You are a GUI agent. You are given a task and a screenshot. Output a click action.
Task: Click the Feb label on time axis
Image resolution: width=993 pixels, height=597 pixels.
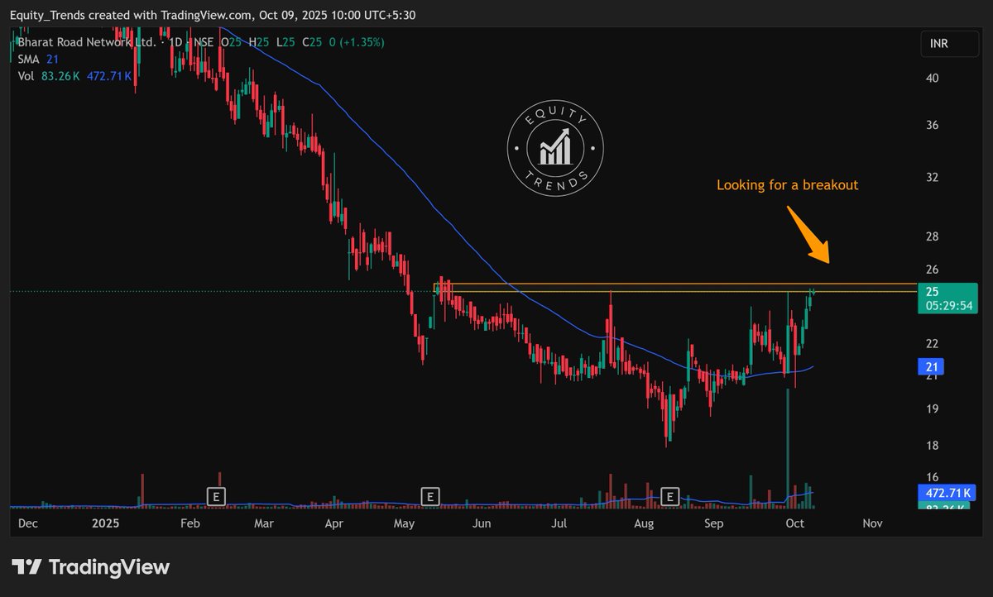190,523
